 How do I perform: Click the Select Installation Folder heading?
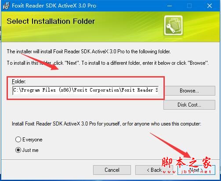(51, 21)
